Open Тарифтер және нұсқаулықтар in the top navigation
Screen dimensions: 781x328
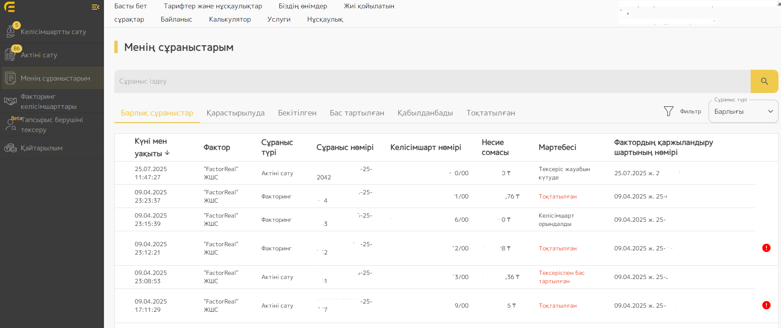pos(213,6)
